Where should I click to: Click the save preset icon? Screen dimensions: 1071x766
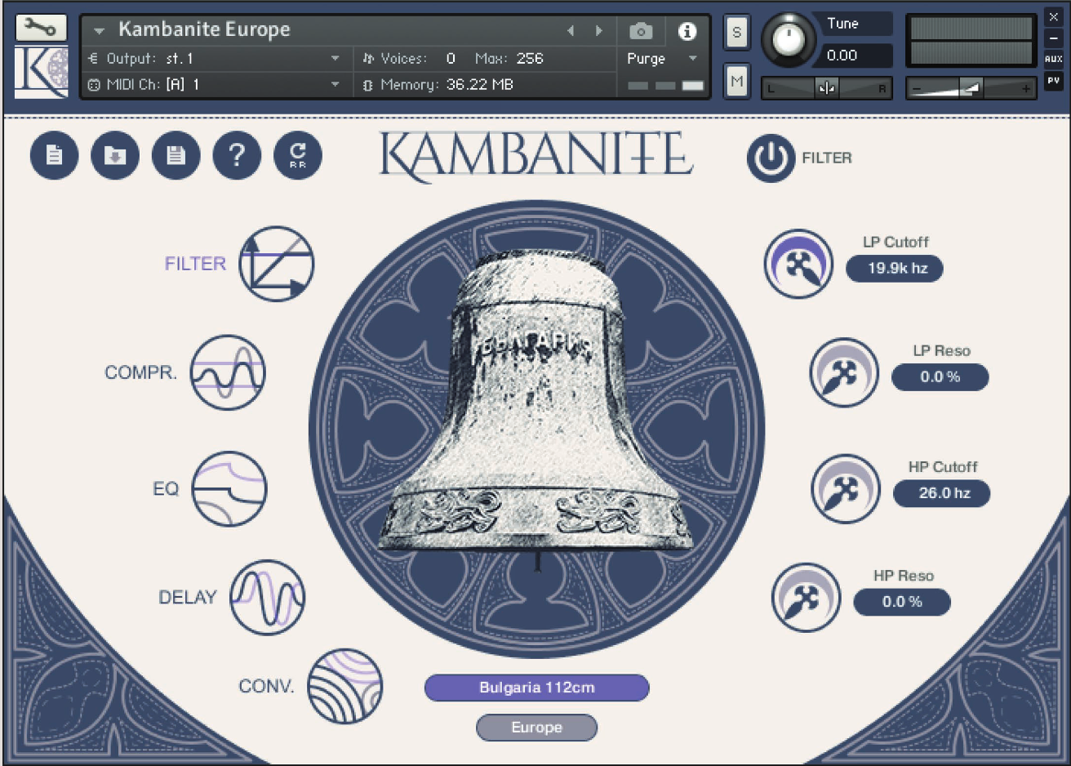tap(176, 155)
